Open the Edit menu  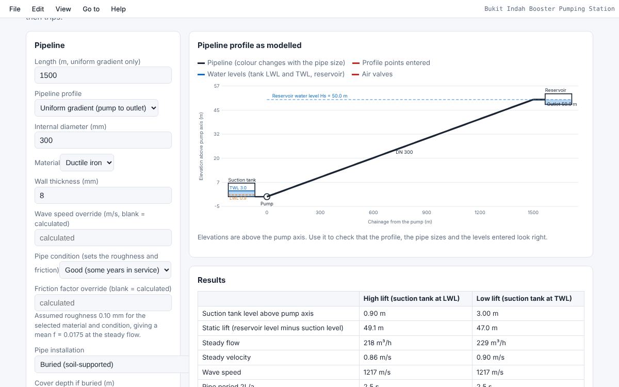coord(38,9)
